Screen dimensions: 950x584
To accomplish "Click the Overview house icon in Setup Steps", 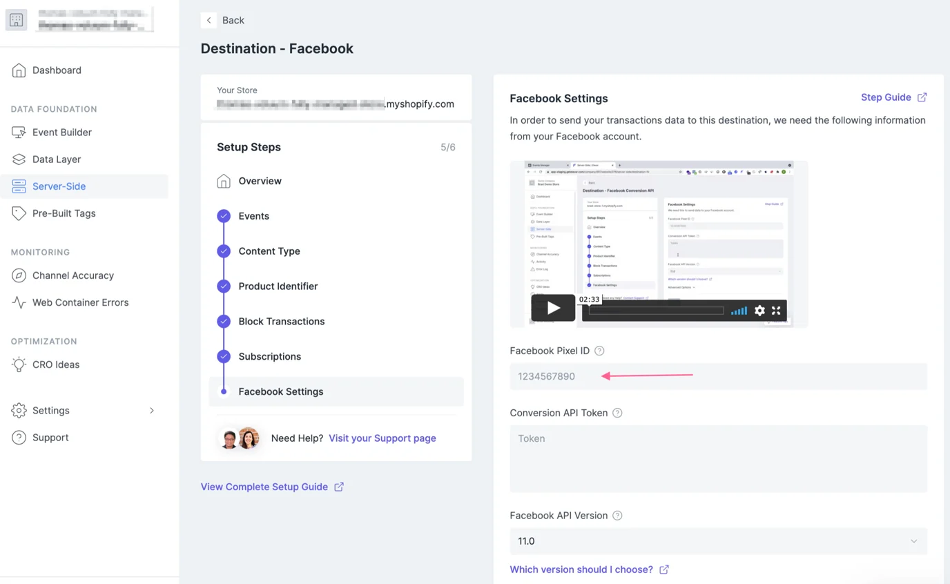I will pyautogui.click(x=224, y=181).
